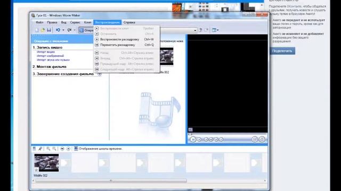
Task: Toggle the Операции tasks pane button
Action: click(x=86, y=30)
